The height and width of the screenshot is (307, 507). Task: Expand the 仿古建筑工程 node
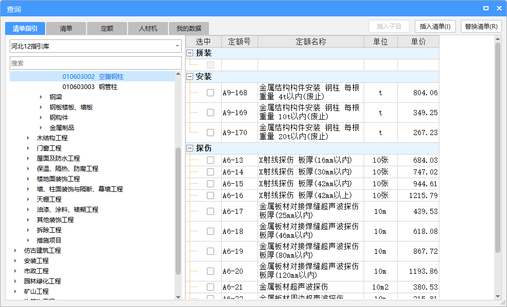pyautogui.click(x=15, y=250)
